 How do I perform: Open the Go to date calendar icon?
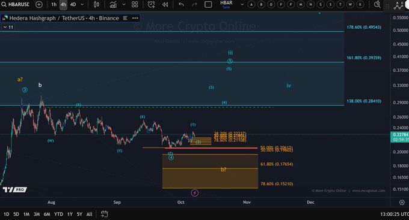point(104,214)
